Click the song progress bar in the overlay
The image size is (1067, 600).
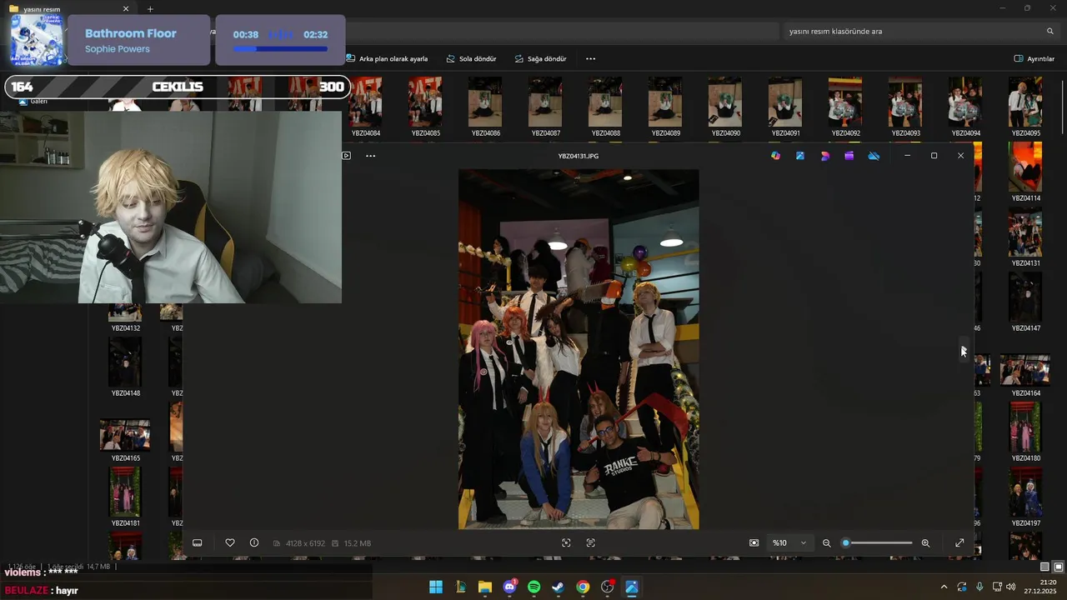tap(280, 49)
